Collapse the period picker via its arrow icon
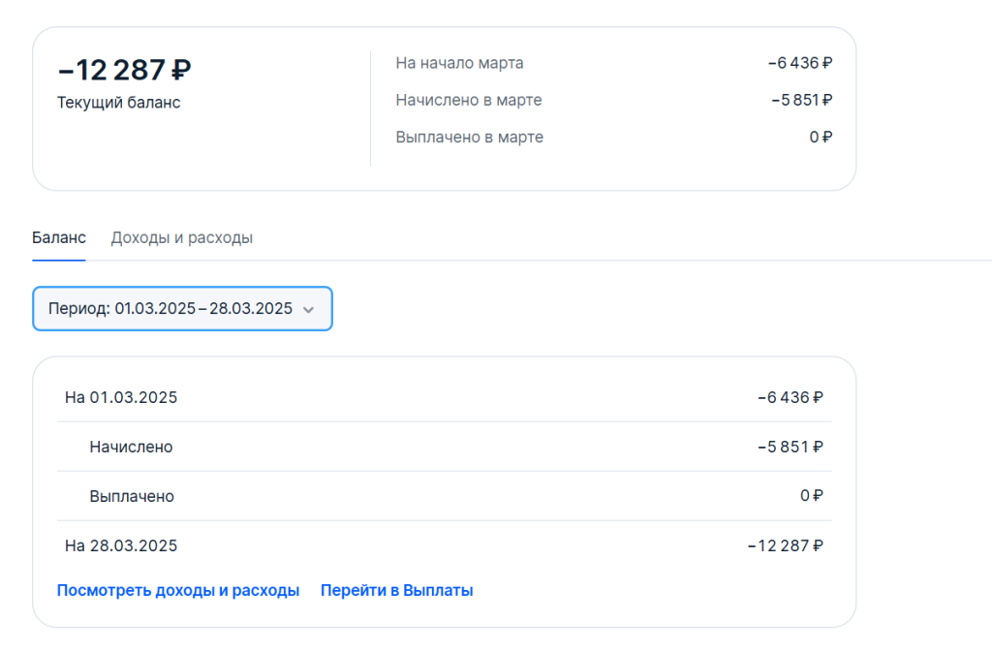992x651 pixels. [310, 308]
